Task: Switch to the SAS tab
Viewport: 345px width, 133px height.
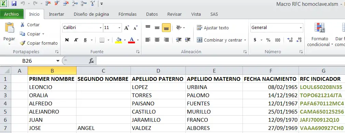Action: click(x=214, y=14)
